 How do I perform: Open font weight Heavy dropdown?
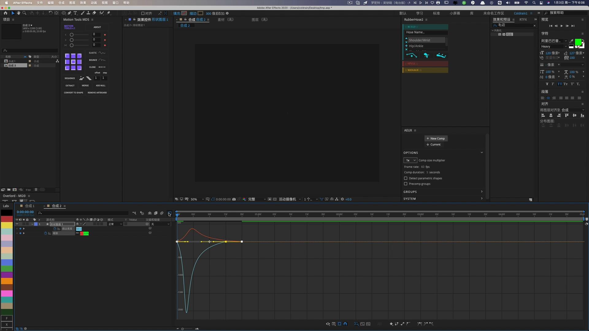point(553,47)
